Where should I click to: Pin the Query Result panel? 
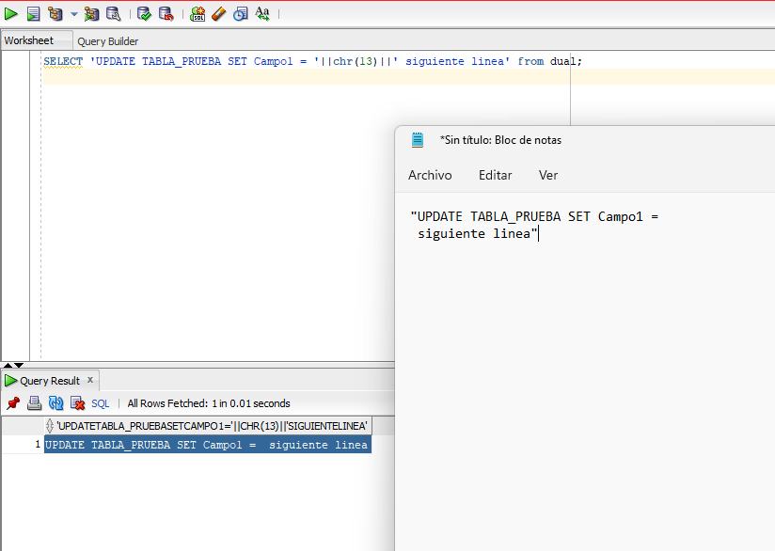[13, 403]
